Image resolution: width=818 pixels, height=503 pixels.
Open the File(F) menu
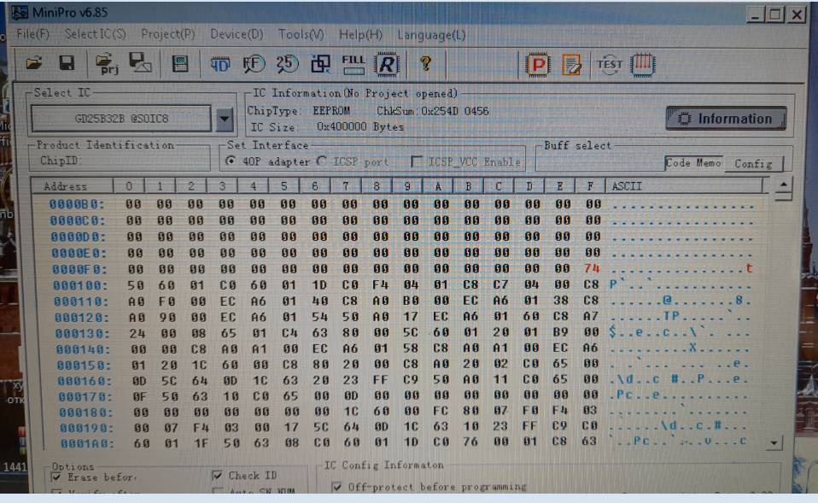pos(32,34)
